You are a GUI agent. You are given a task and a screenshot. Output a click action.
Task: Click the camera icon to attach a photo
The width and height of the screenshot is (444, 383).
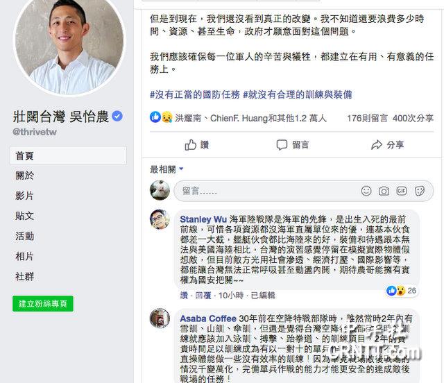pyautogui.click(x=384, y=191)
